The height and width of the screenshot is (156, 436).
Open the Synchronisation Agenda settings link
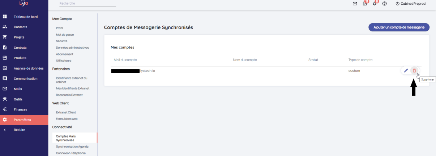[x=72, y=147]
